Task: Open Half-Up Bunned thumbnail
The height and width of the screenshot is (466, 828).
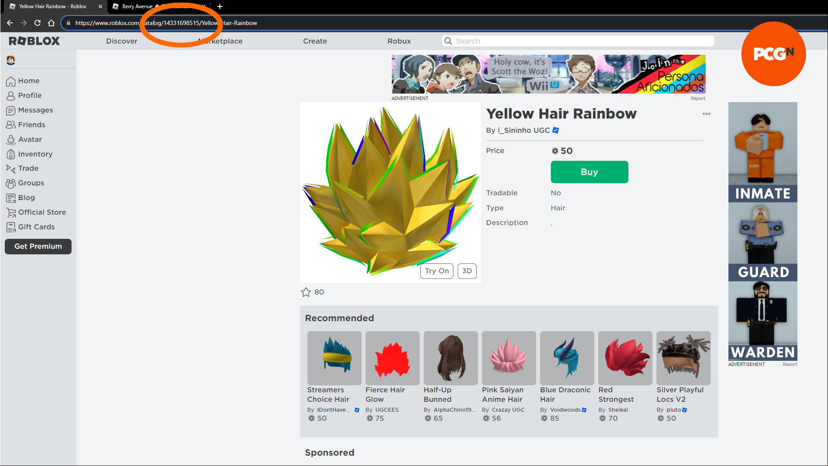Action: tap(450, 358)
